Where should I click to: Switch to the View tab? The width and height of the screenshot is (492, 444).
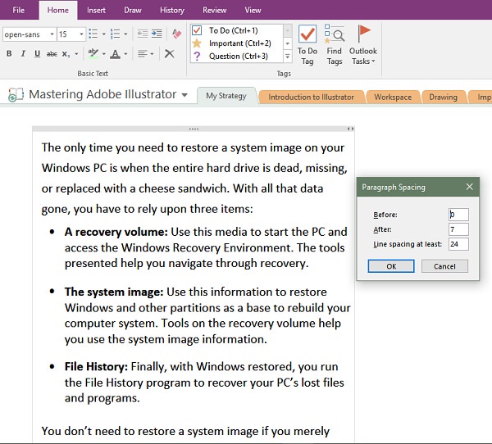pos(253,10)
